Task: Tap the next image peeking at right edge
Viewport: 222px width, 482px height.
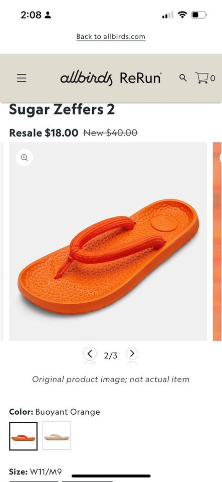Action: click(x=217, y=242)
